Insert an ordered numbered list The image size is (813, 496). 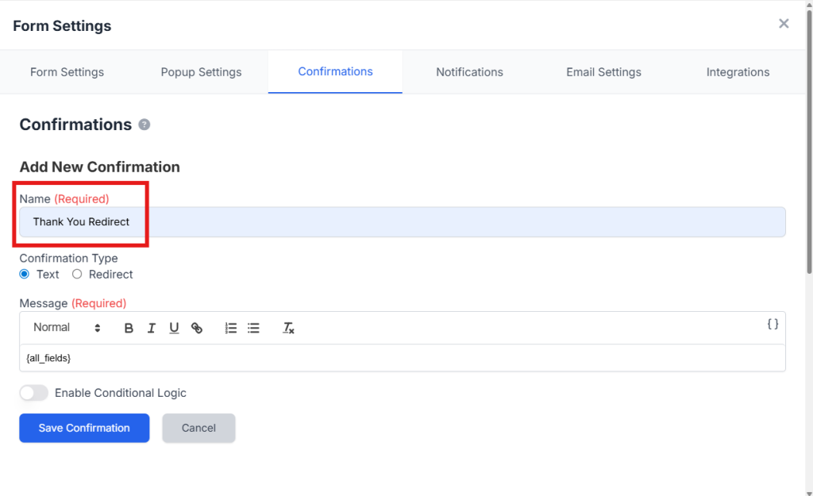tap(231, 328)
